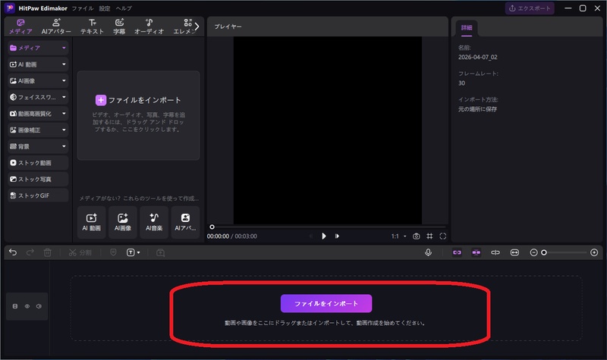Click the image search icon in timeline toolbar
The image size is (607, 360).
pos(160,253)
